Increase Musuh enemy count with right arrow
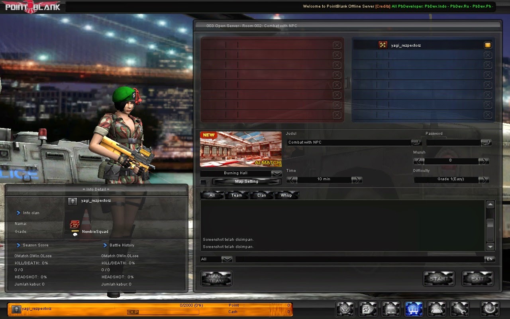Viewport: 510px width, 319px height. coord(484,161)
